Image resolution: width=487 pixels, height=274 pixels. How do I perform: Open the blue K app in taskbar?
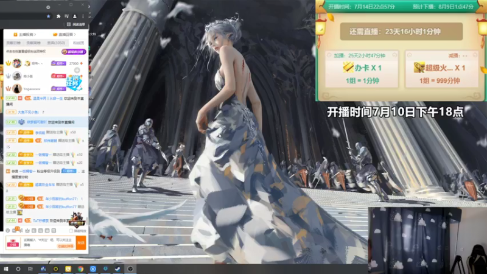click(93, 269)
